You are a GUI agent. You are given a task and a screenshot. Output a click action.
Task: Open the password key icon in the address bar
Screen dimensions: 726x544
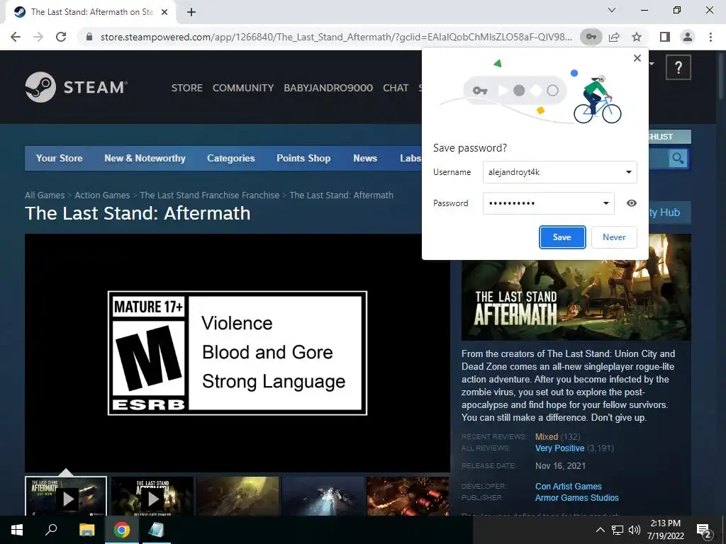click(591, 37)
